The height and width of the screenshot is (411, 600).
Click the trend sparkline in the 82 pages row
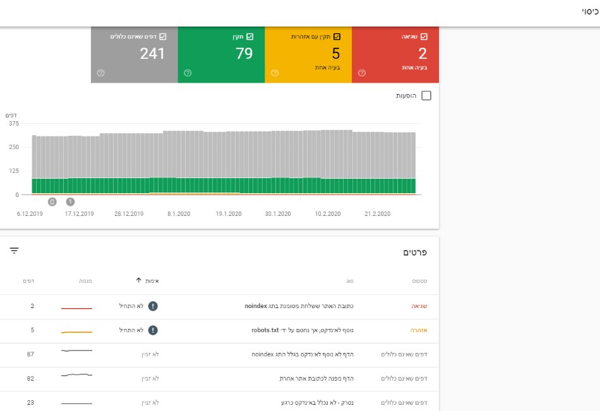[76, 374]
